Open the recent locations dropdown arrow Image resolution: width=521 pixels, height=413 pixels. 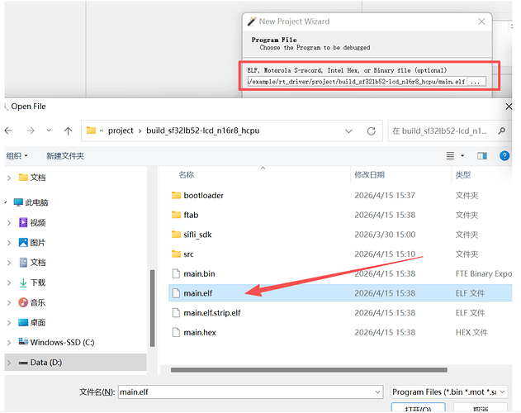click(49, 131)
